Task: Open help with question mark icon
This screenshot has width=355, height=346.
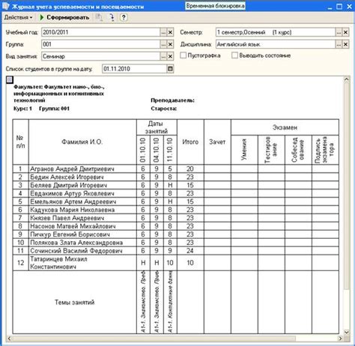Action: point(124,17)
